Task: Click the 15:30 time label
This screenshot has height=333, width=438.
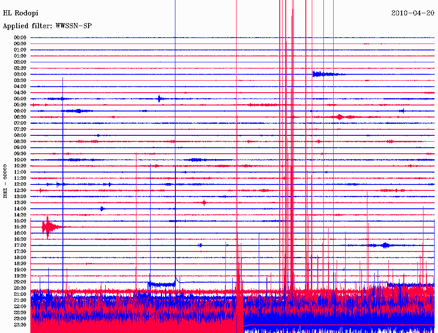Action: (x=20, y=227)
